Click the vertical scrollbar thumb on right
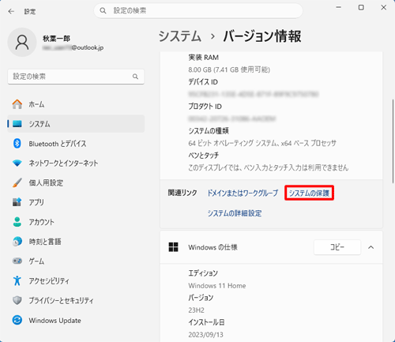The width and height of the screenshot is (395, 342). tap(393, 141)
